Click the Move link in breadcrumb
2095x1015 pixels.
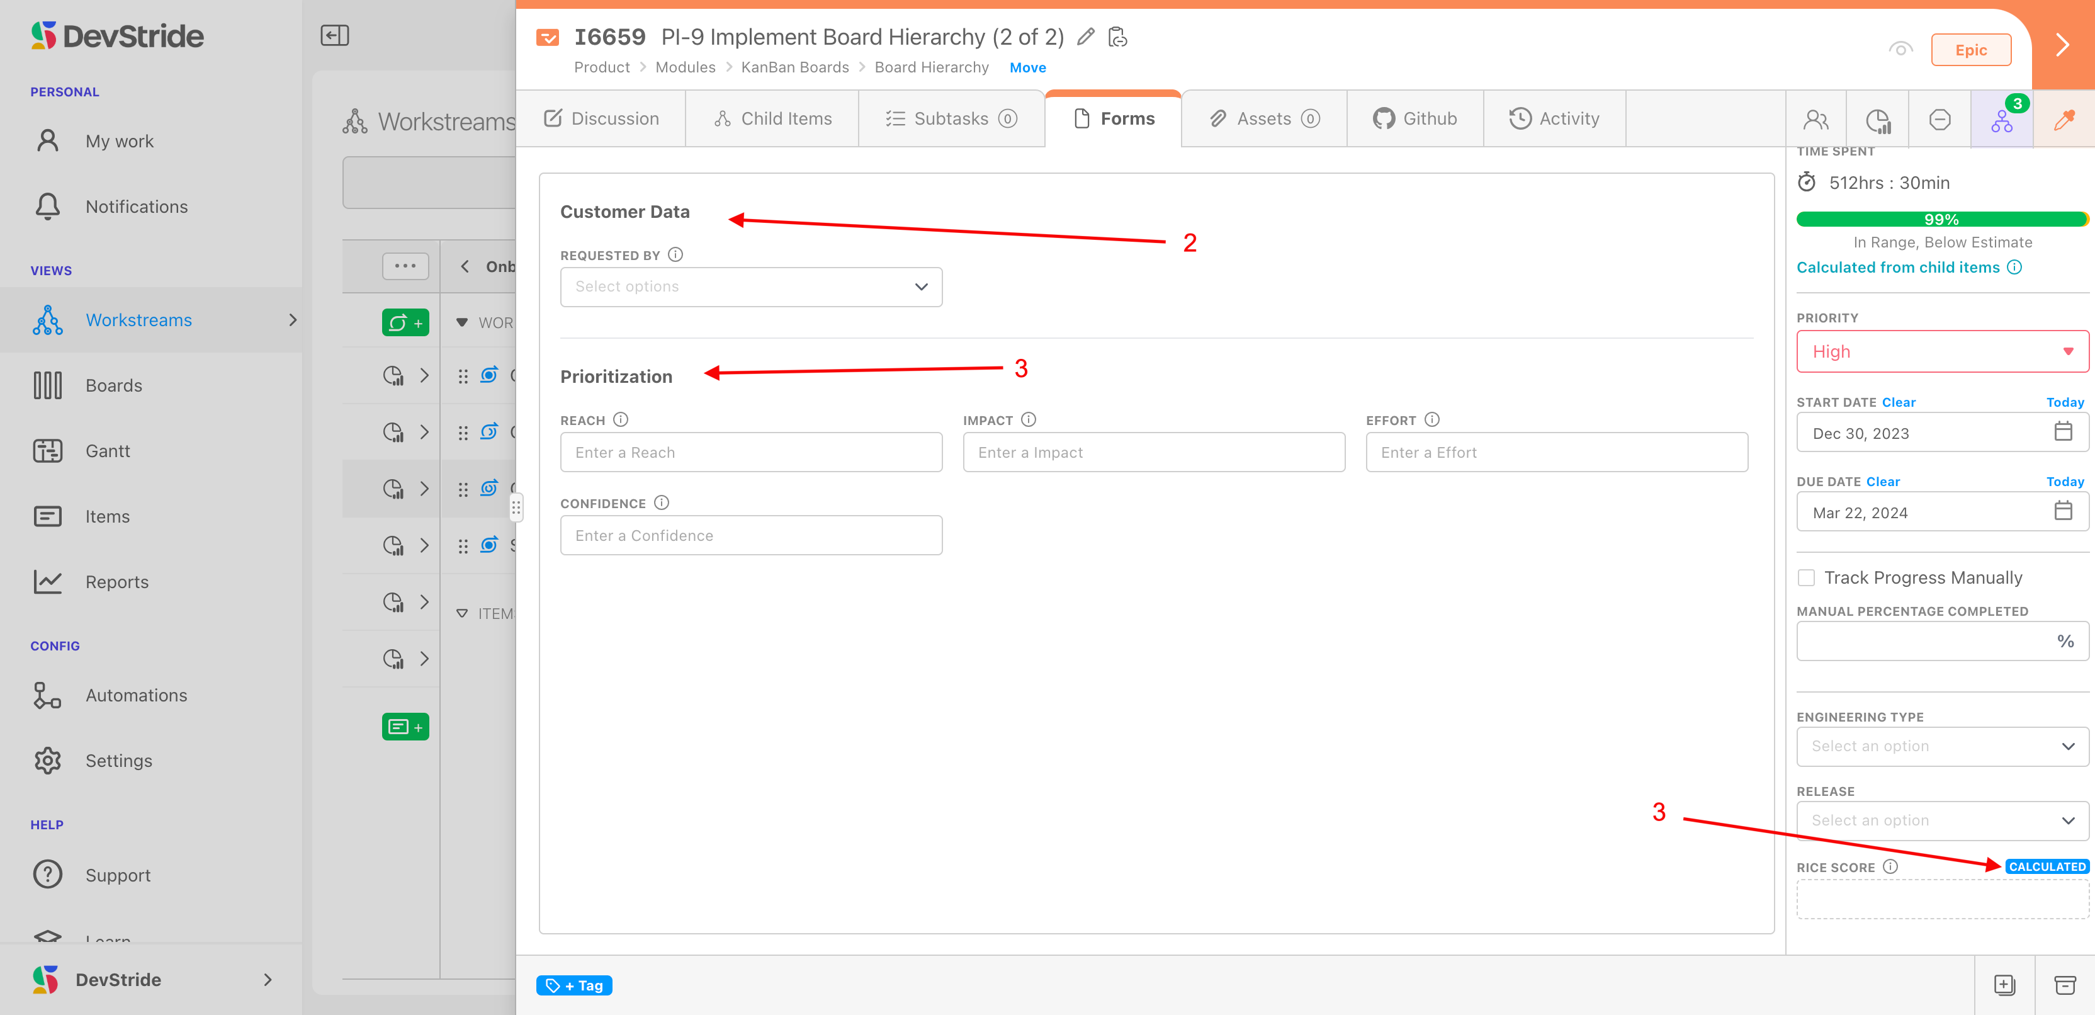click(1027, 67)
